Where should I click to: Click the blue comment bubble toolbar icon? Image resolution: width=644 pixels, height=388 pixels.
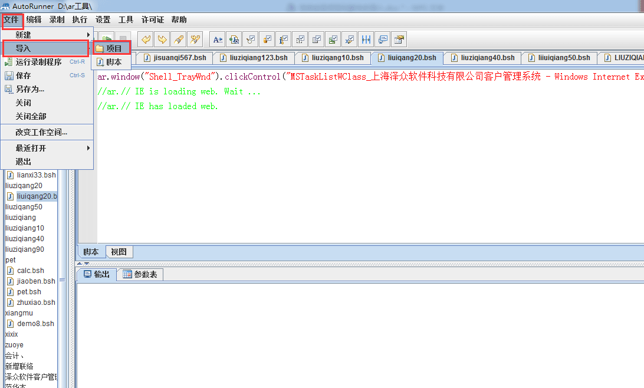pos(383,40)
